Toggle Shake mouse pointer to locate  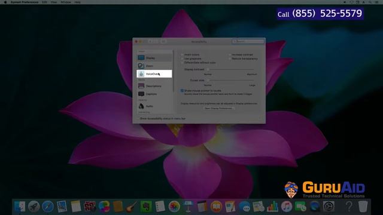click(182, 90)
